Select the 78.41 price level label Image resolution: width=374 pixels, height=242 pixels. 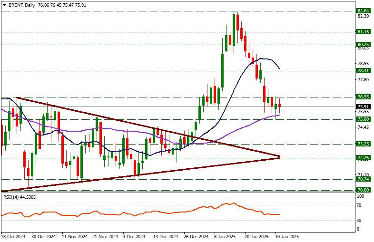[363, 71]
